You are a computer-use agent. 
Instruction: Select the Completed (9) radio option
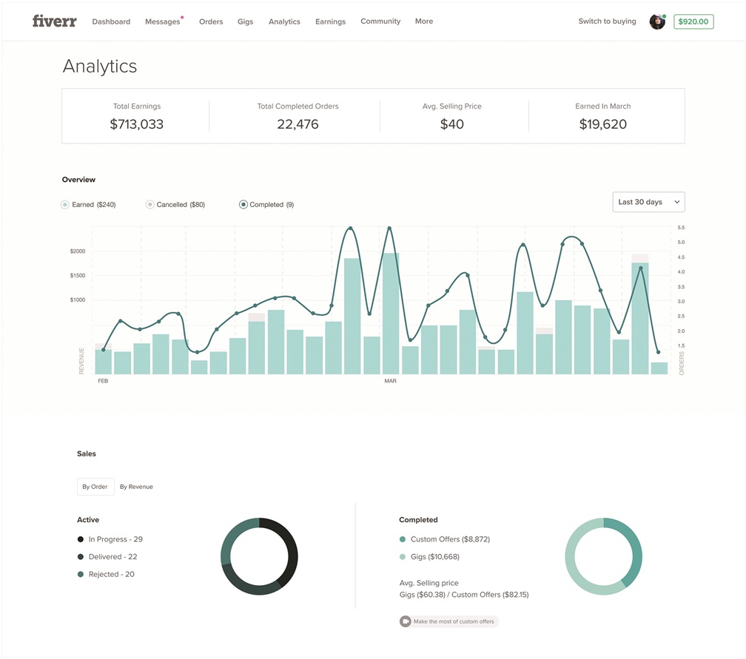243,205
